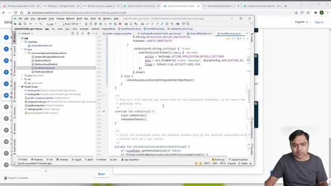
Task: Click the Open folder toolbar icon
Action: (15, 24)
